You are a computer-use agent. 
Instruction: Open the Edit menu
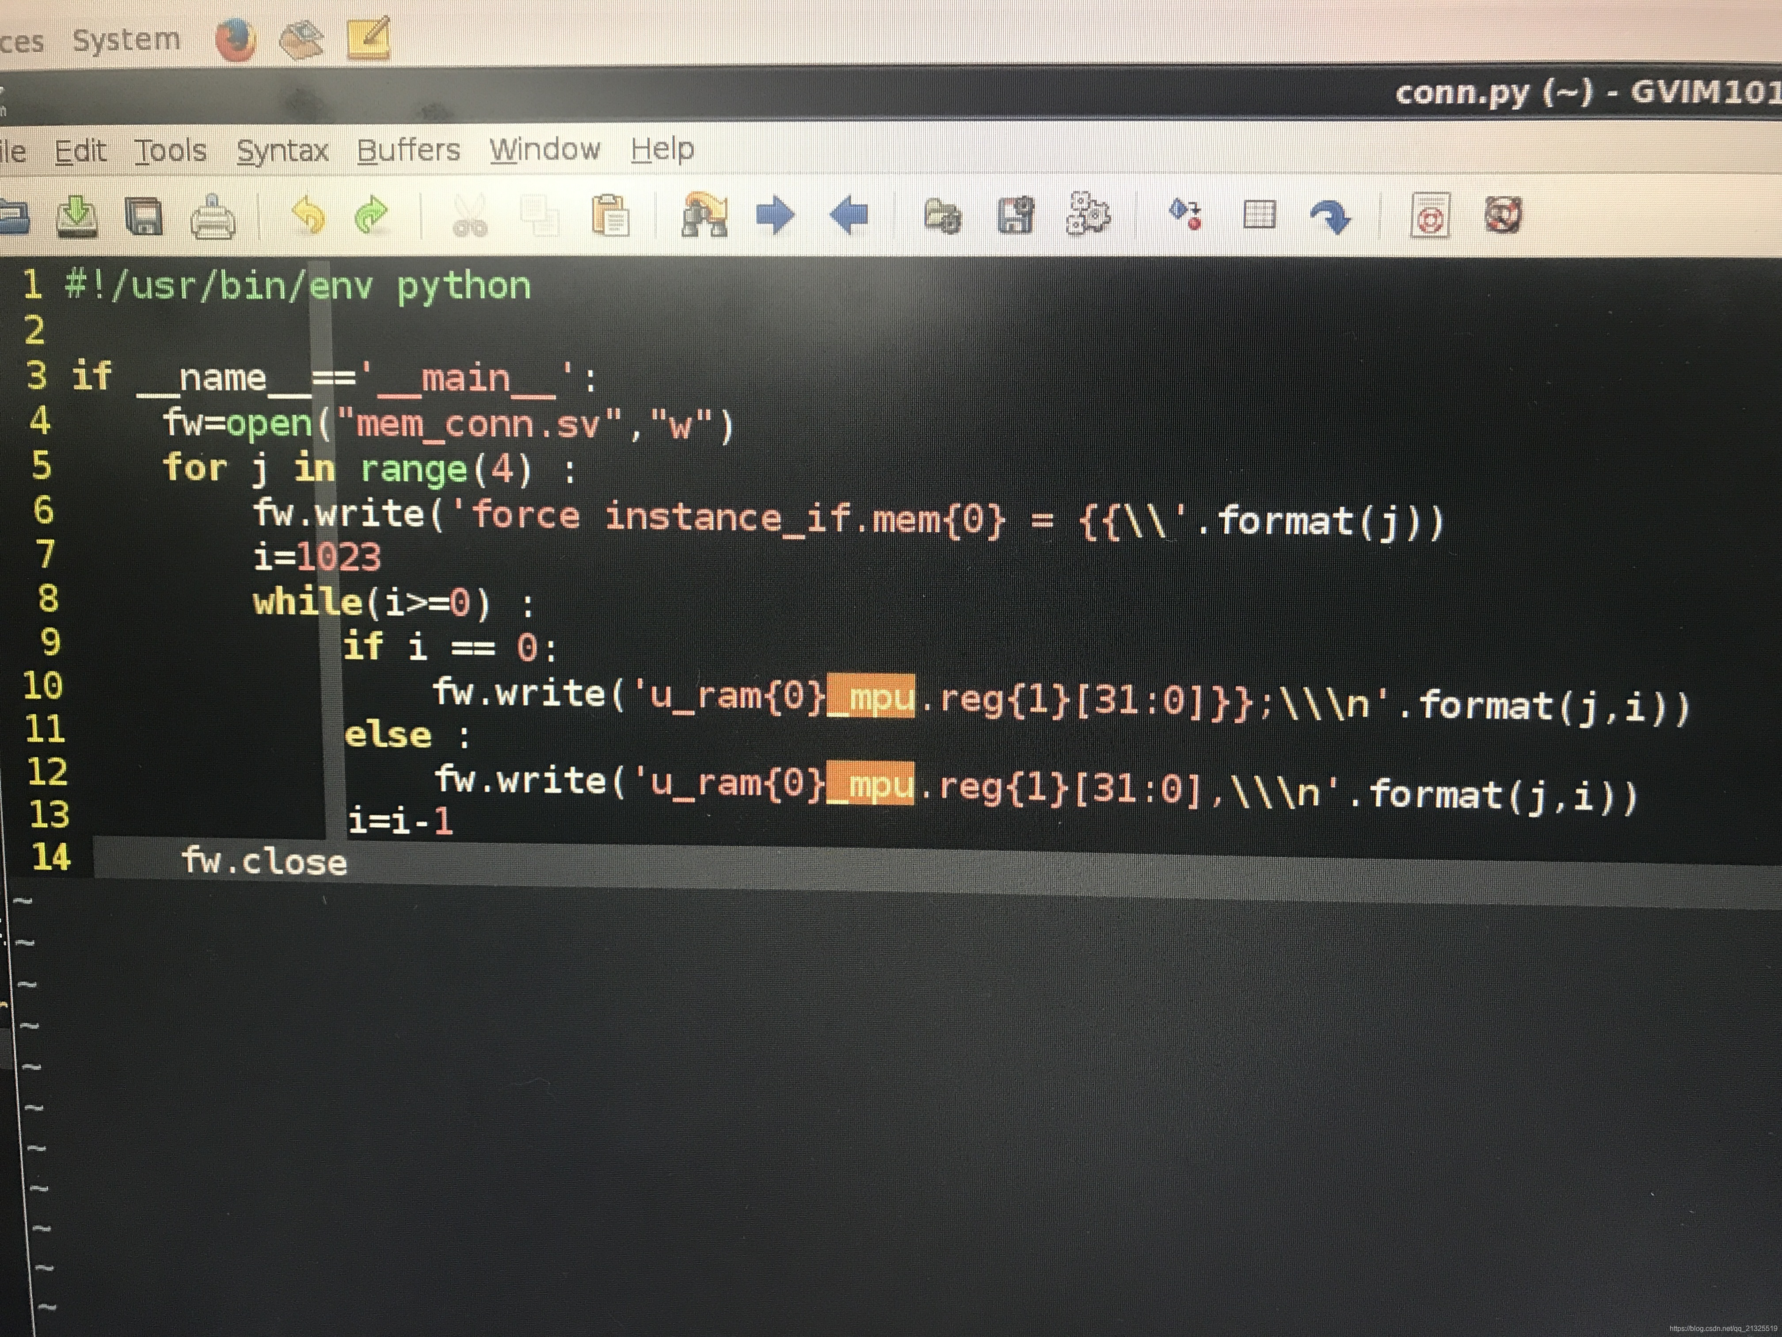(x=80, y=151)
